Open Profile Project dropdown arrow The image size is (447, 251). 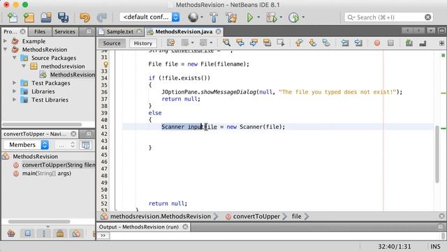click(303, 17)
